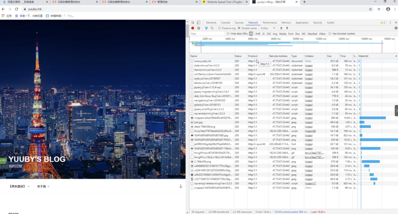Screen dimensions: 398x214
Task: Toggle the device toolbar icon
Action: (x=198, y=22)
